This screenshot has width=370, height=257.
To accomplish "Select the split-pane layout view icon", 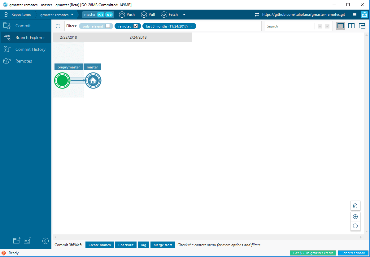I will [x=351, y=26].
